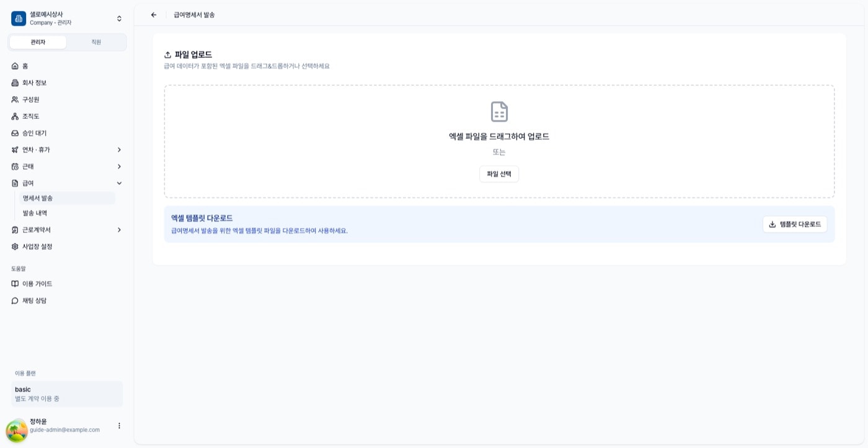Click the back arrow in header
This screenshot has width=868, height=448.
[x=154, y=15]
